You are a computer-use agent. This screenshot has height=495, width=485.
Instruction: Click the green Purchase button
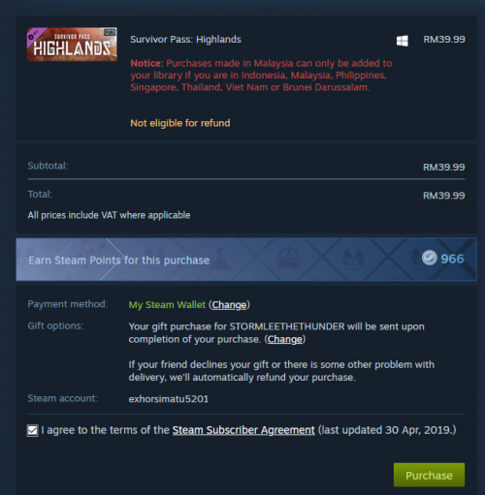(429, 475)
